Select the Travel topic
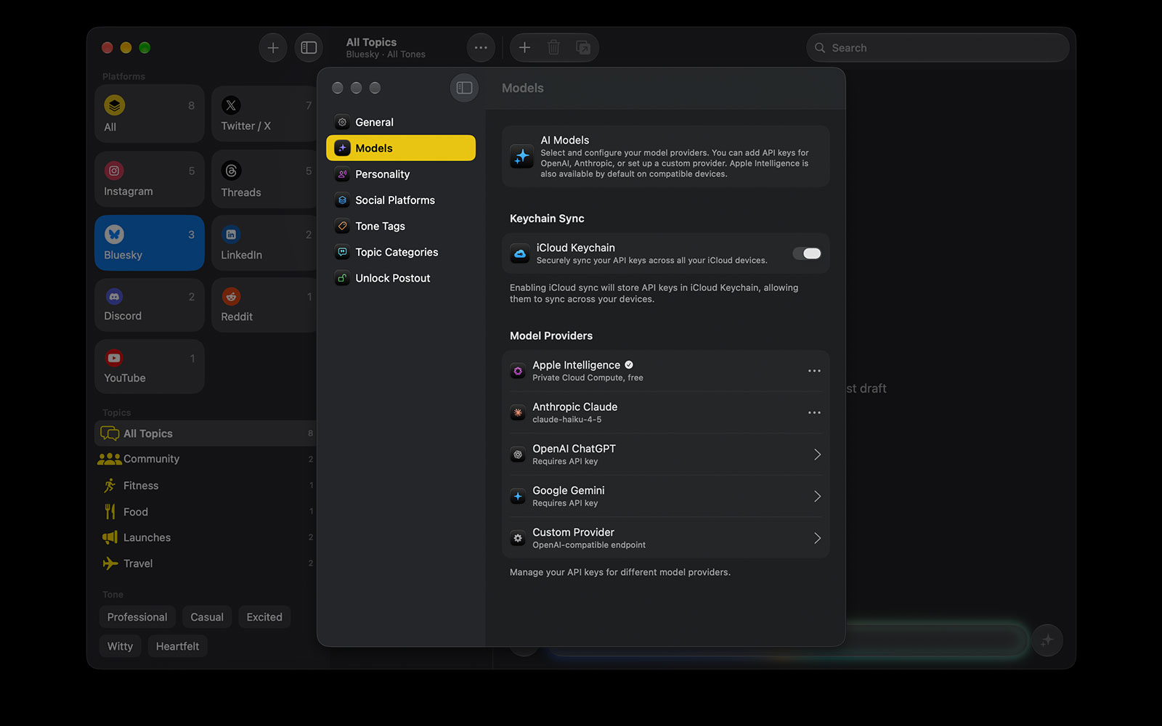Viewport: 1162px width, 726px height. 206,563
